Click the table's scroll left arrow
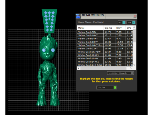The width and height of the screenshot is (153, 115). (x=79, y=68)
